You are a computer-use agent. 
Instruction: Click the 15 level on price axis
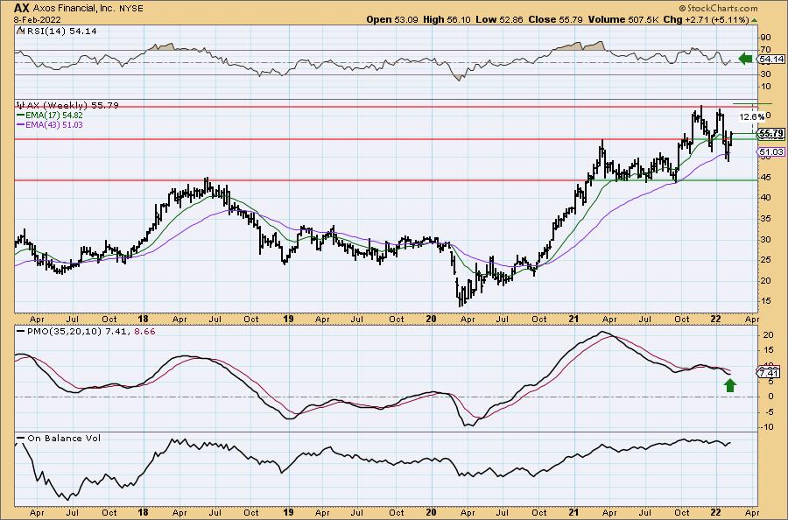click(765, 301)
